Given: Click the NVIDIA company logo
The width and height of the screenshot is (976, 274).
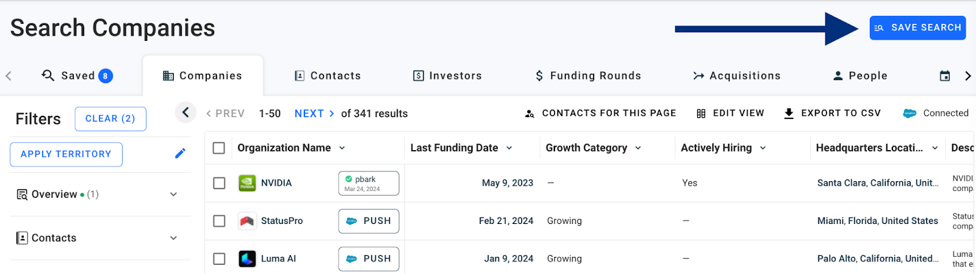Looking at the screenshot, I should point(247,183).
